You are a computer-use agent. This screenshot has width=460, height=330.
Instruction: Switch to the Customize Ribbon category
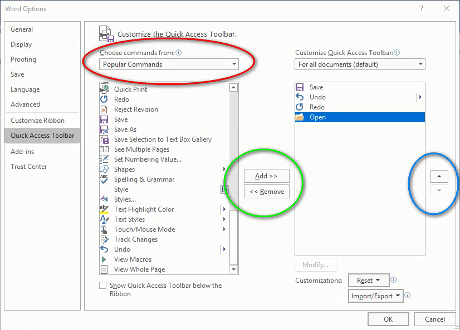point(37,121)
